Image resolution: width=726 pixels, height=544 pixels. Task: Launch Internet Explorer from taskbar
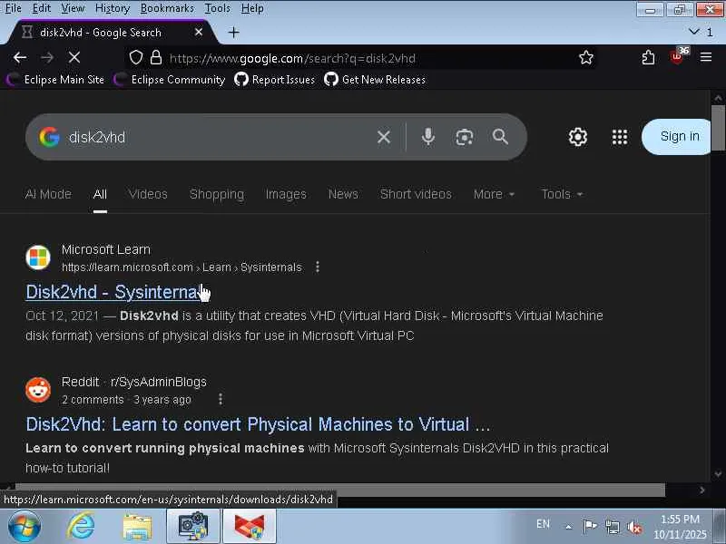pyautogui.click(x=81, y=526)
